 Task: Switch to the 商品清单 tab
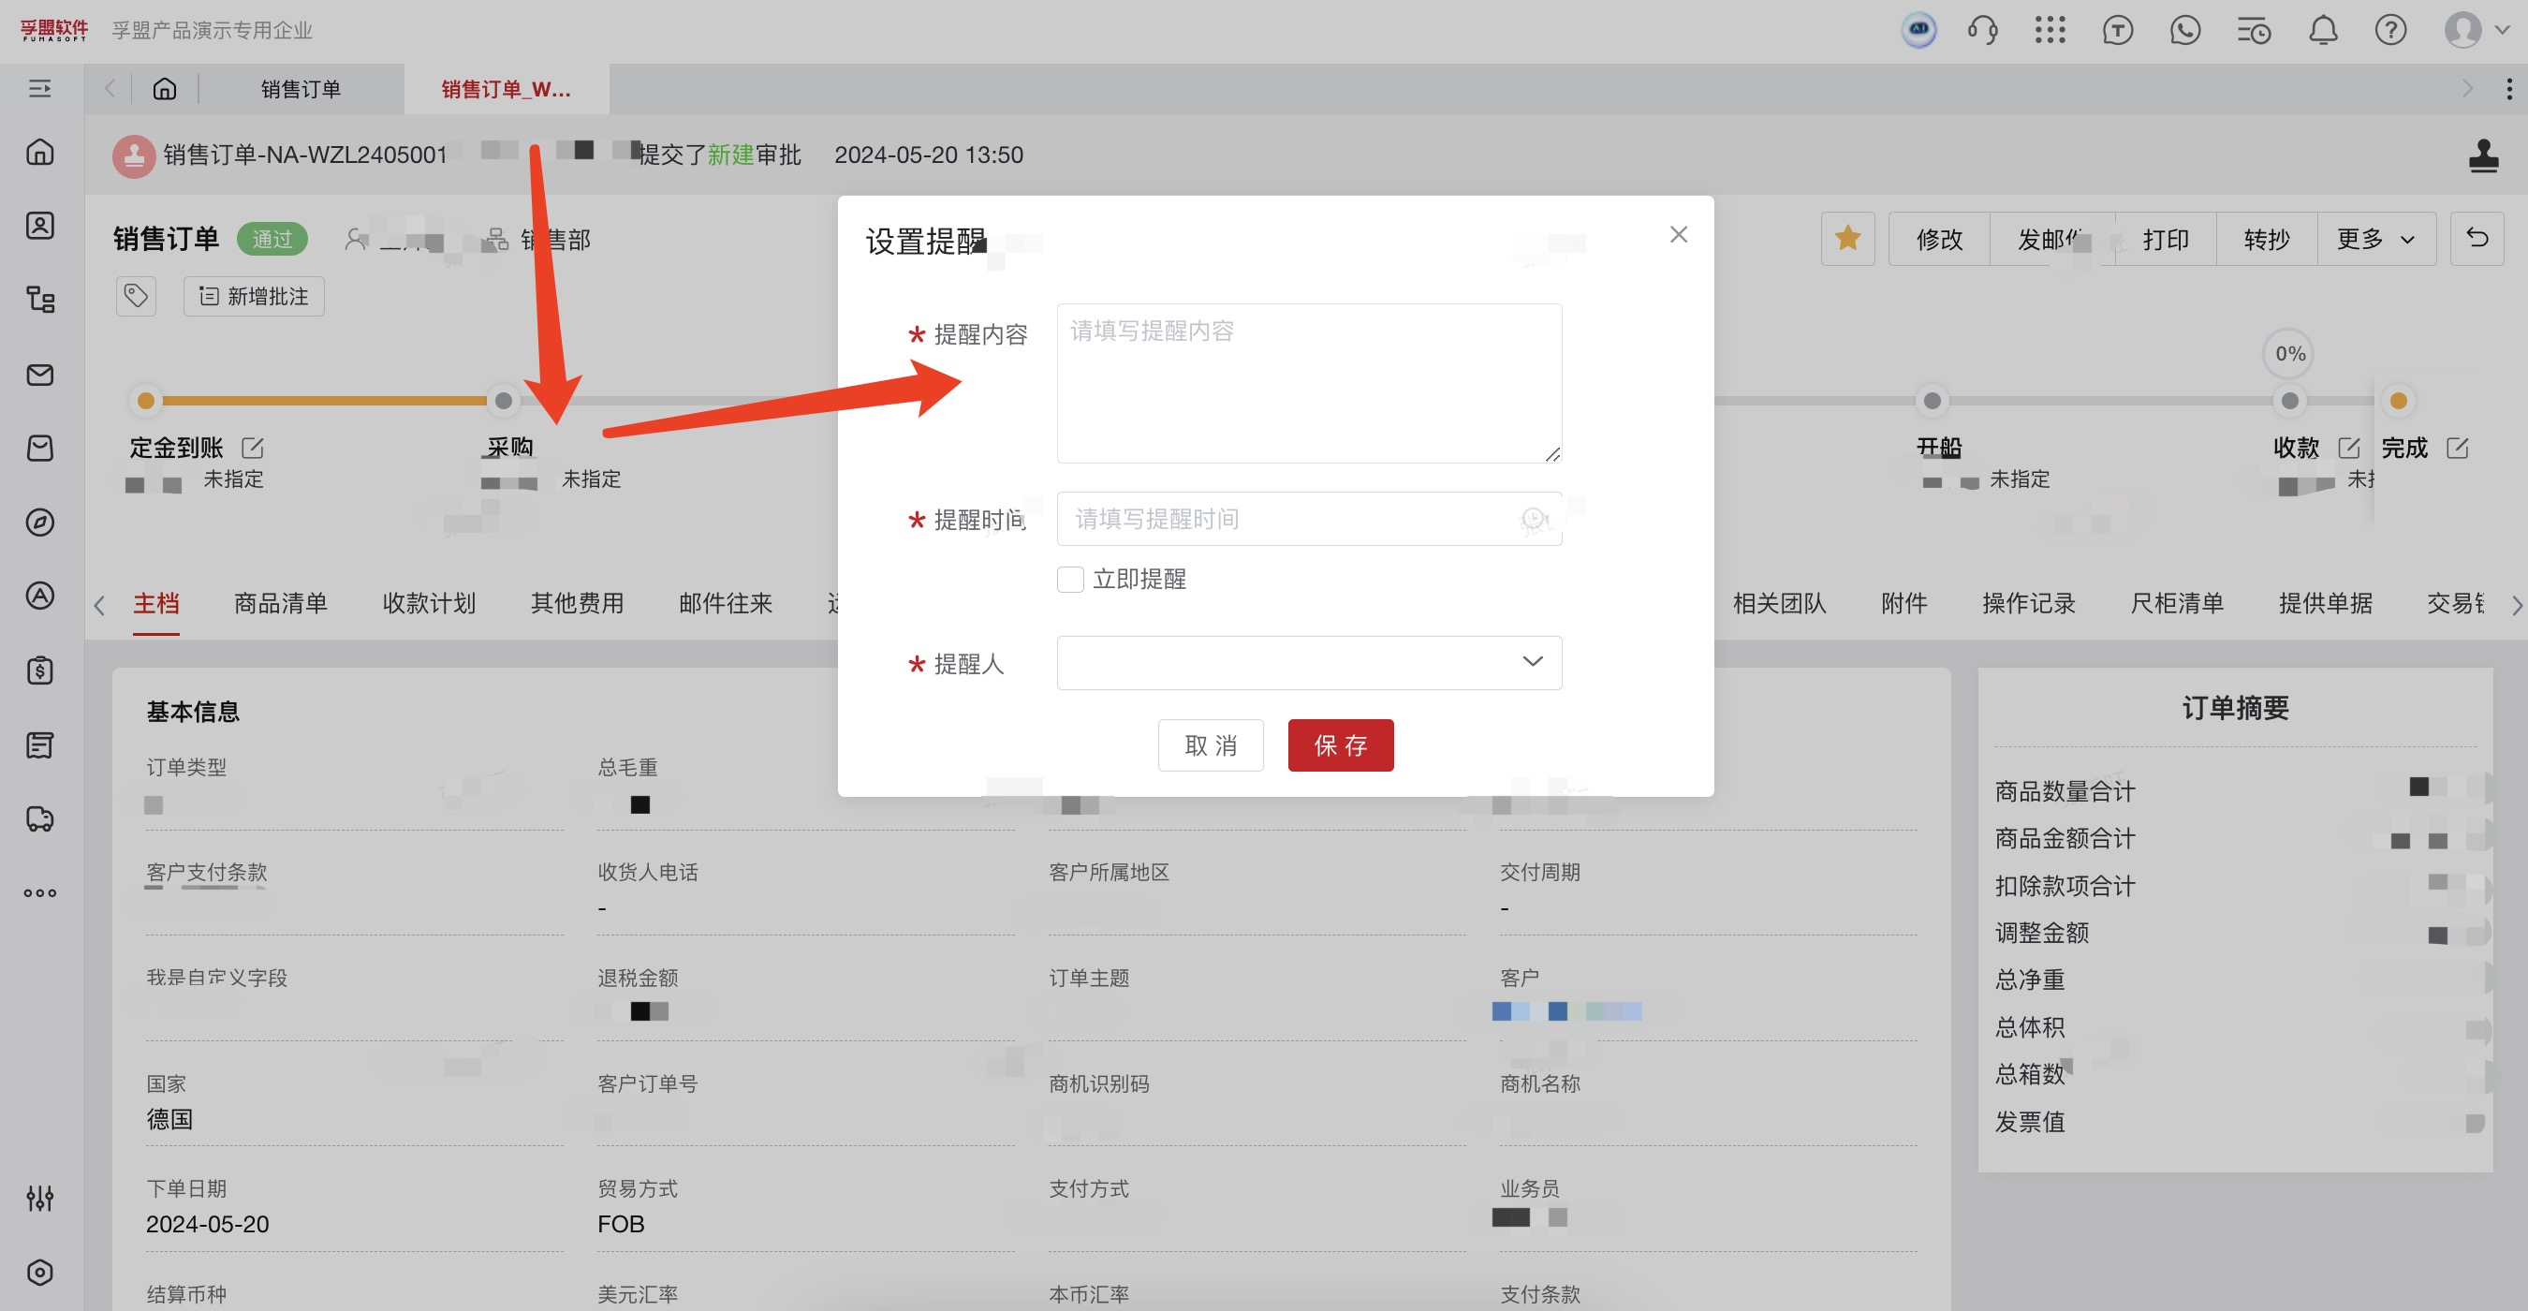coord(281,602)
